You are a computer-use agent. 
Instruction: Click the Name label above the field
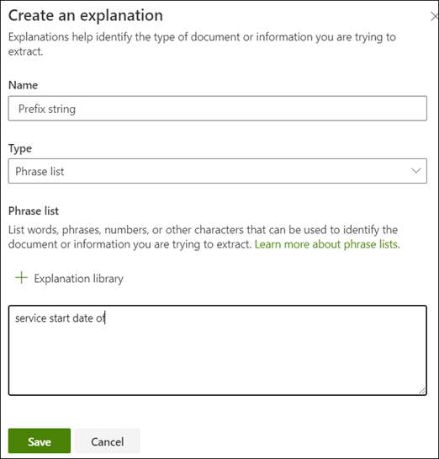[x=23, y=85]
